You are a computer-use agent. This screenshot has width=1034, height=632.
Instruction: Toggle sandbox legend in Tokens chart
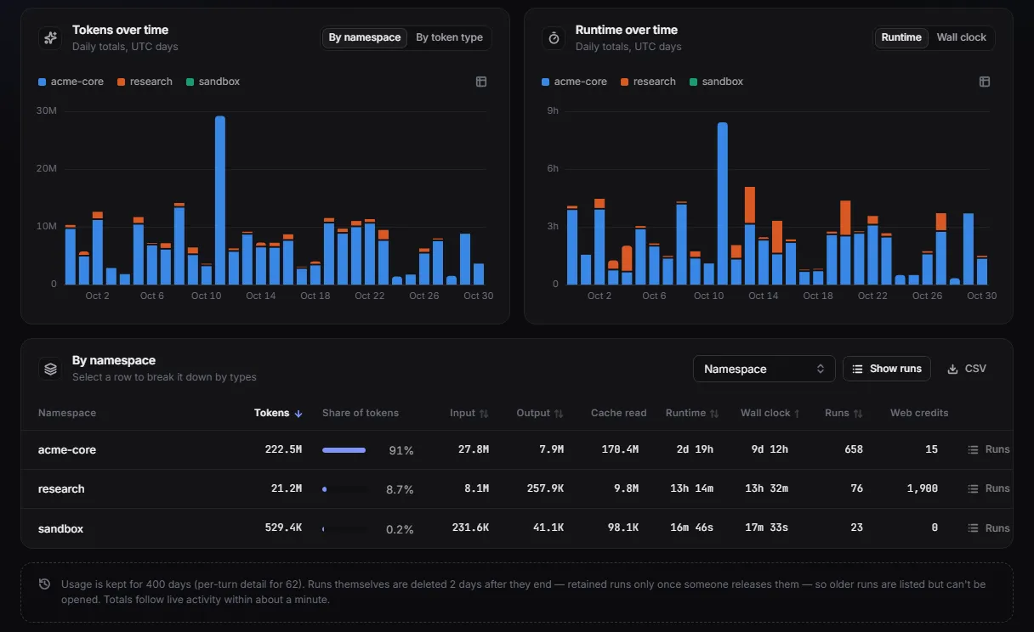click(213, 82)
